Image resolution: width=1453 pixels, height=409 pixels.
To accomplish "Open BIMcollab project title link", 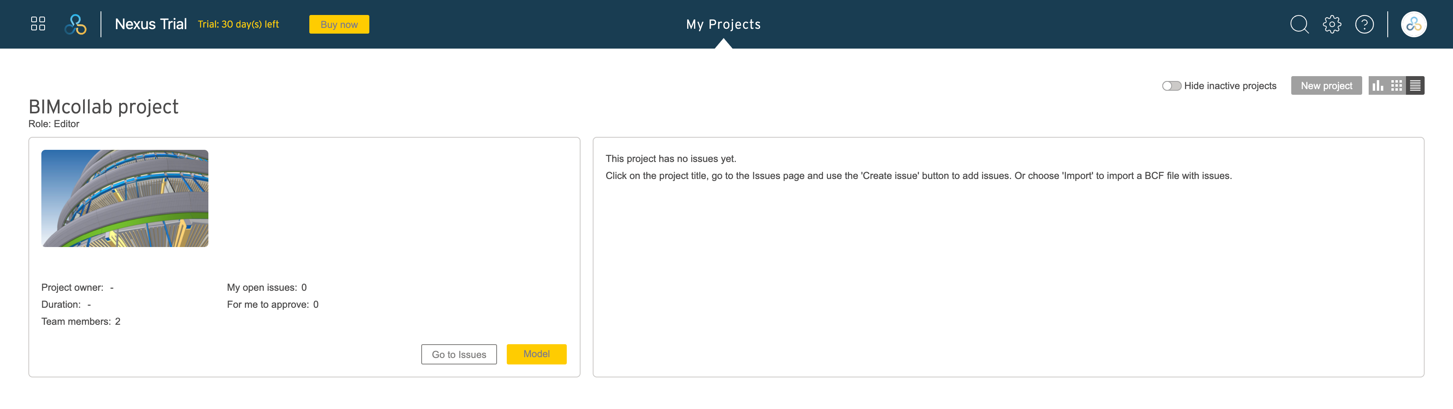I will pyautogui.click(x=103, y=107).
